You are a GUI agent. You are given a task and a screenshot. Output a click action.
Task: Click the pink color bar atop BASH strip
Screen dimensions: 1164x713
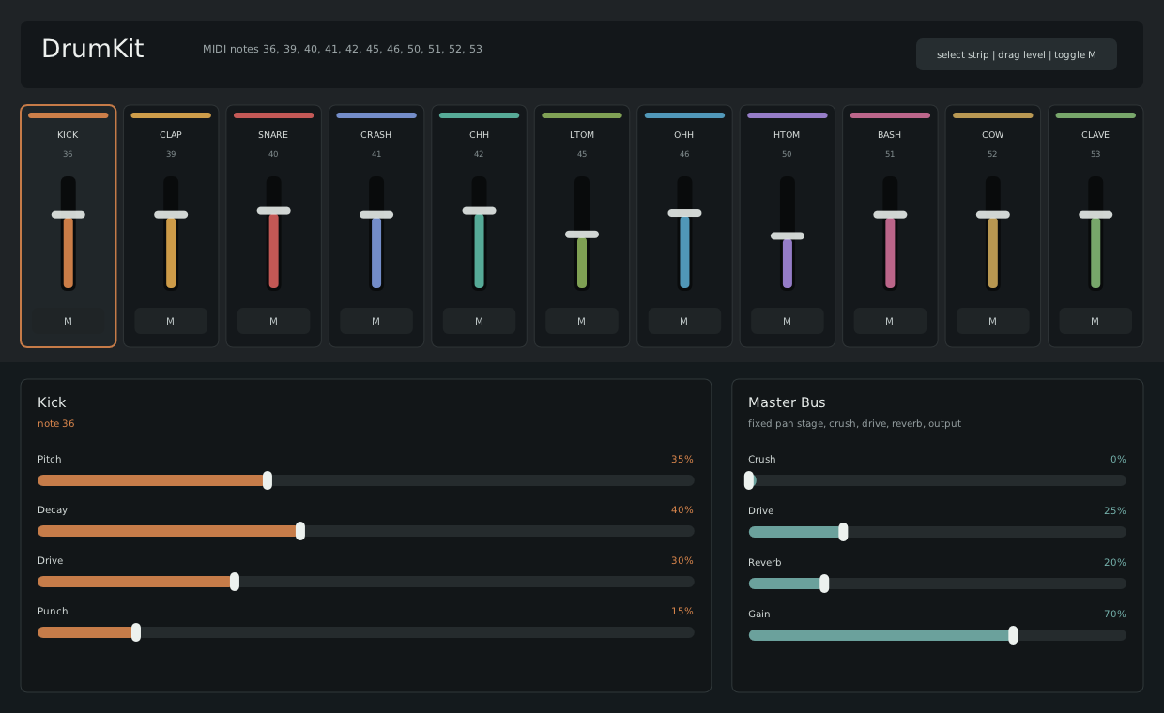tap(890, 115)
